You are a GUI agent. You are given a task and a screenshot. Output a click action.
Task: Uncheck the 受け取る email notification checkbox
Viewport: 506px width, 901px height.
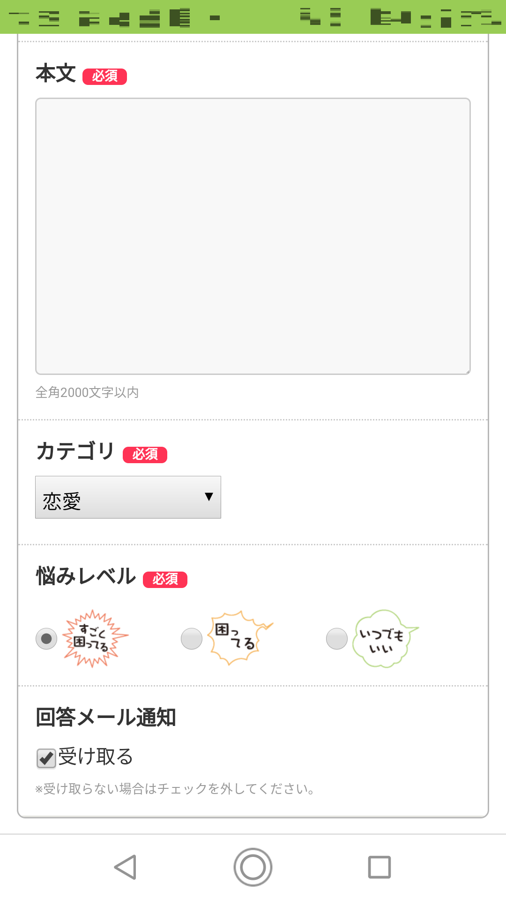46,758
